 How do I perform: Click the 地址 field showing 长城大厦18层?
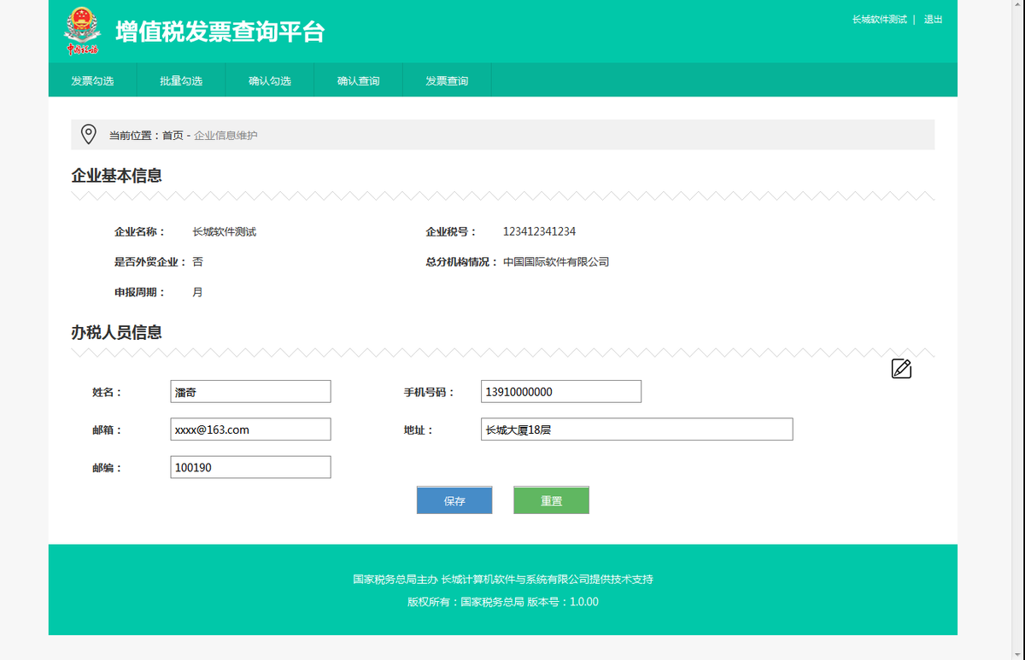click(x=635, y=429)
